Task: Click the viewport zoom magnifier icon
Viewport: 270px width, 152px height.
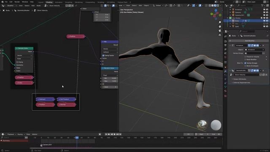Action: click(220, 22)
